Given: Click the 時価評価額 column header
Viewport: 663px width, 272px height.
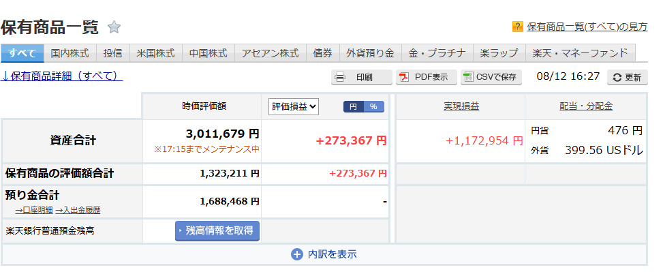Looking at the screenshot, I should pyautogui.click(x=204, y=106).
